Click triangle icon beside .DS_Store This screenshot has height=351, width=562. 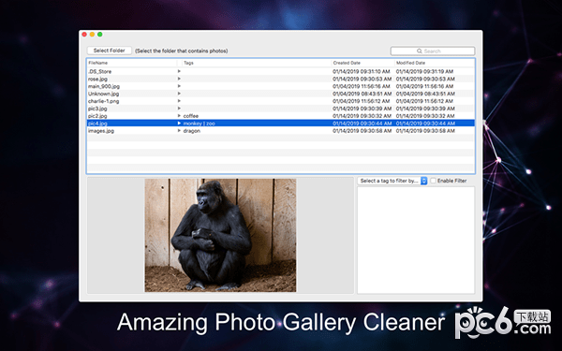179,71
